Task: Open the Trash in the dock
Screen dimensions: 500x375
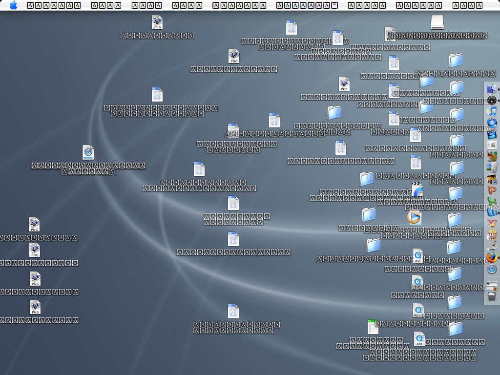Action: 492,297
